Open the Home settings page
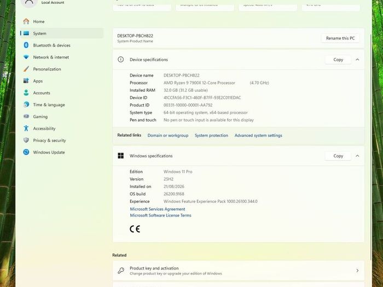Viewport: 383px width, 287px height. [x=62, y=21]
